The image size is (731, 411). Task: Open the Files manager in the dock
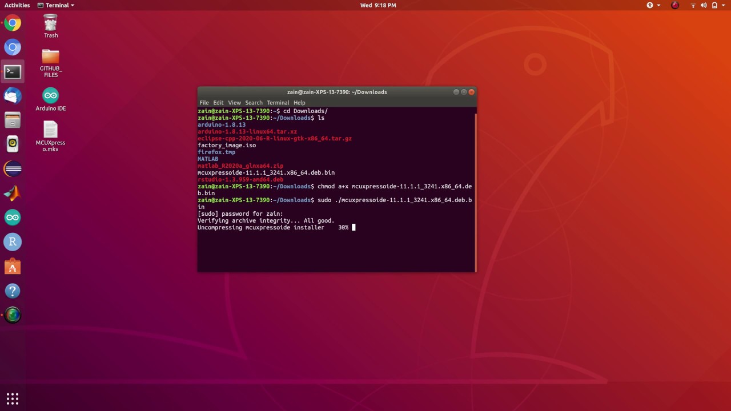pyautogui.click(x=13, y=120)
